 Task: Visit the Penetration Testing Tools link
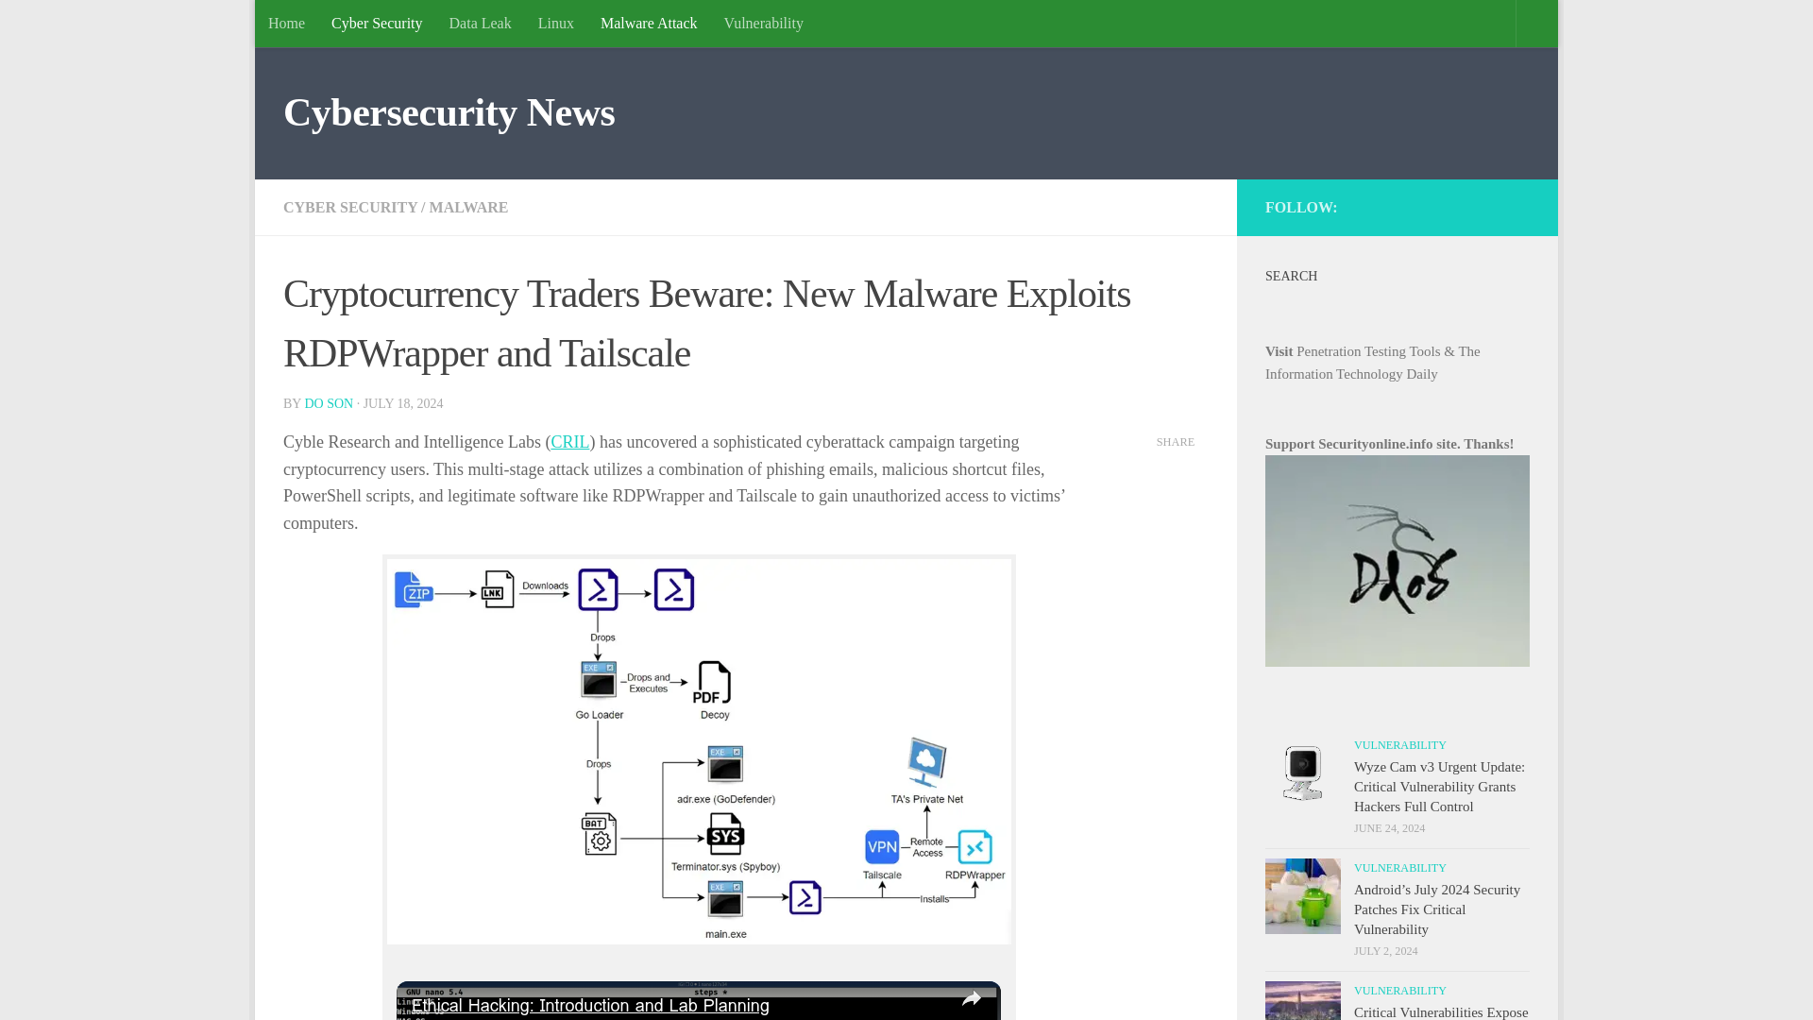1368,351
